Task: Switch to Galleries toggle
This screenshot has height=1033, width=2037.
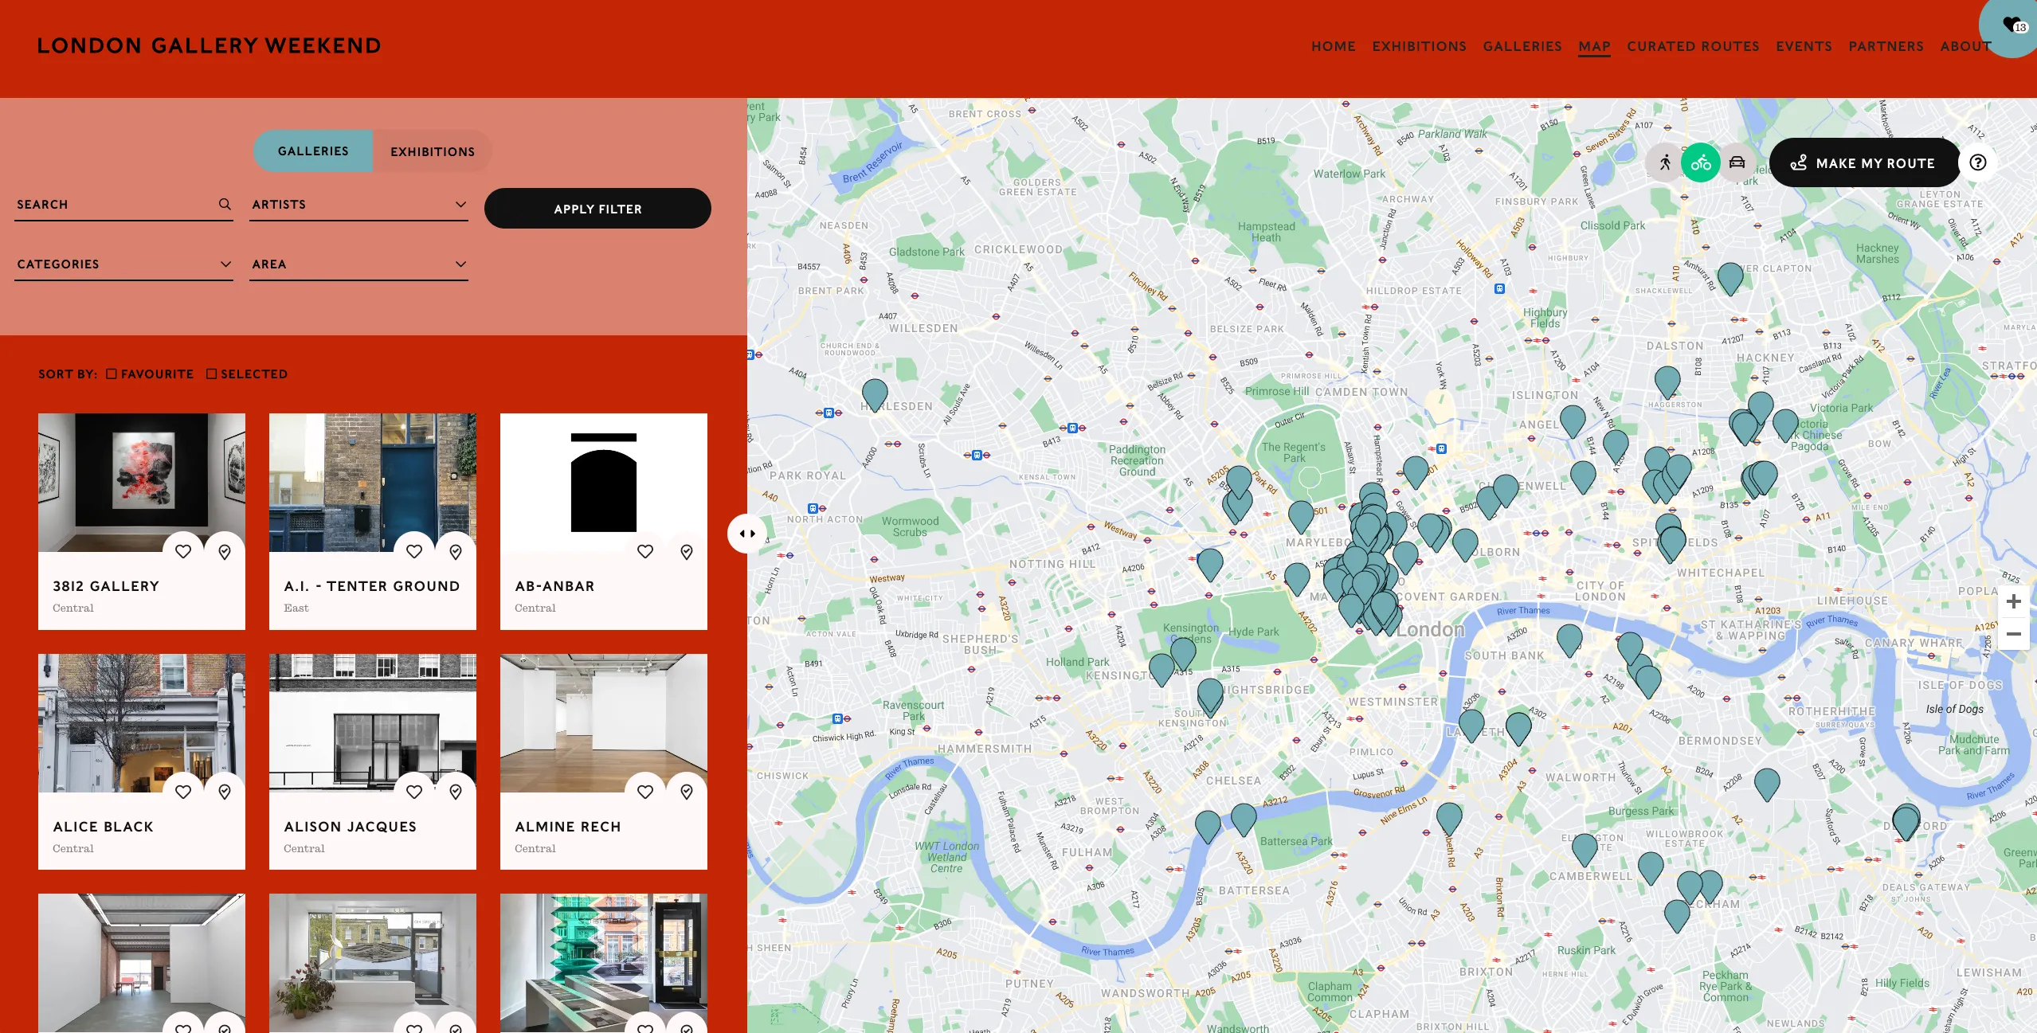Action: click(x=313, y=151)
